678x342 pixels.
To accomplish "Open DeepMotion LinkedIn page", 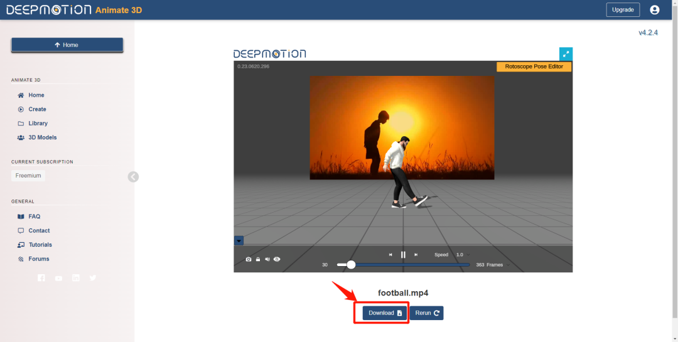I will 76,278.
